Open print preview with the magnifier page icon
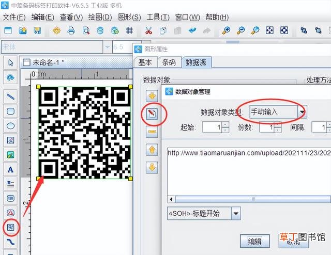Viewport: 331px width, 255px height. [86, 31]
